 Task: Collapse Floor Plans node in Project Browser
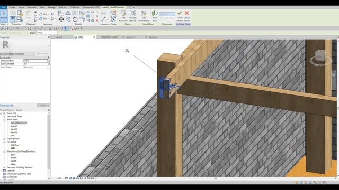(x=4, y=120)
